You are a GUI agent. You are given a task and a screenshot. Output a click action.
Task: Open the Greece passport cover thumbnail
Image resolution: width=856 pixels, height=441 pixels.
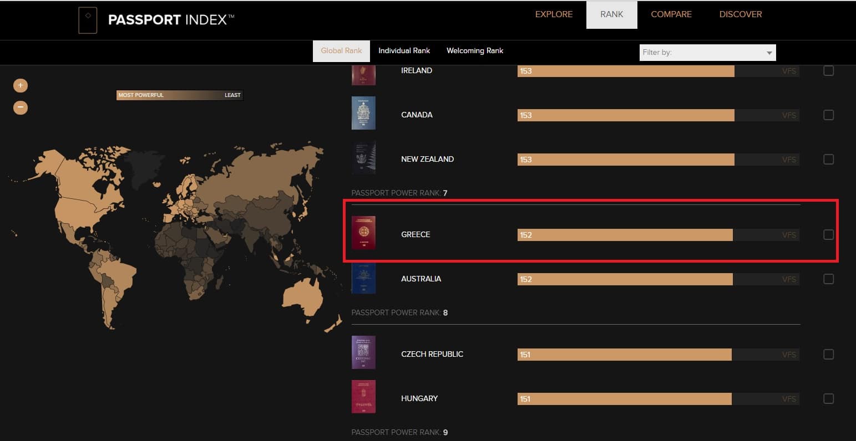(363, 233)
